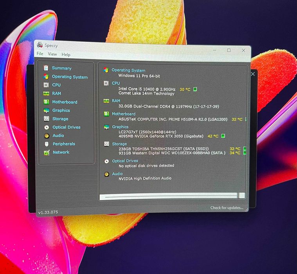This screenshot has width=297, height=274.
Task: Click the Graphics icon in summary pane
Action: tap(106, 127)
